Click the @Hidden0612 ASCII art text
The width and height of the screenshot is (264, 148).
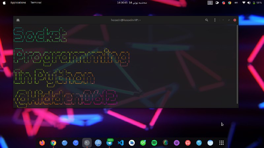65,98
